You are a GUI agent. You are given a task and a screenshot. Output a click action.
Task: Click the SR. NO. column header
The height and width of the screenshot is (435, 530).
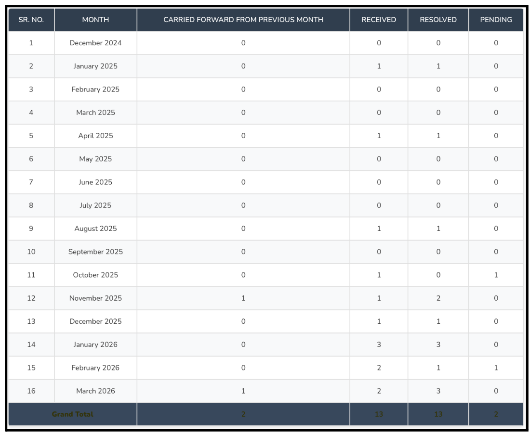click(30, 19)
